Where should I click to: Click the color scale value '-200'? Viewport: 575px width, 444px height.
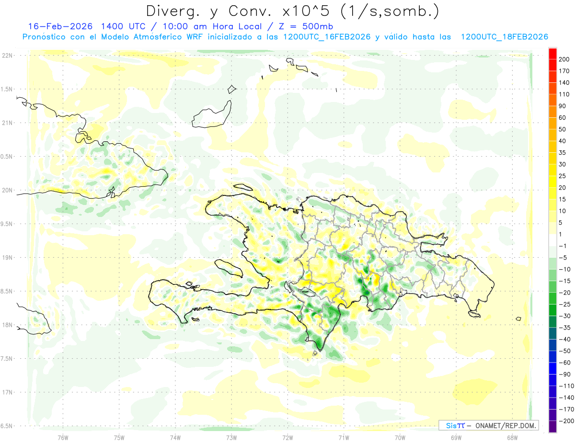click(567, 421)
